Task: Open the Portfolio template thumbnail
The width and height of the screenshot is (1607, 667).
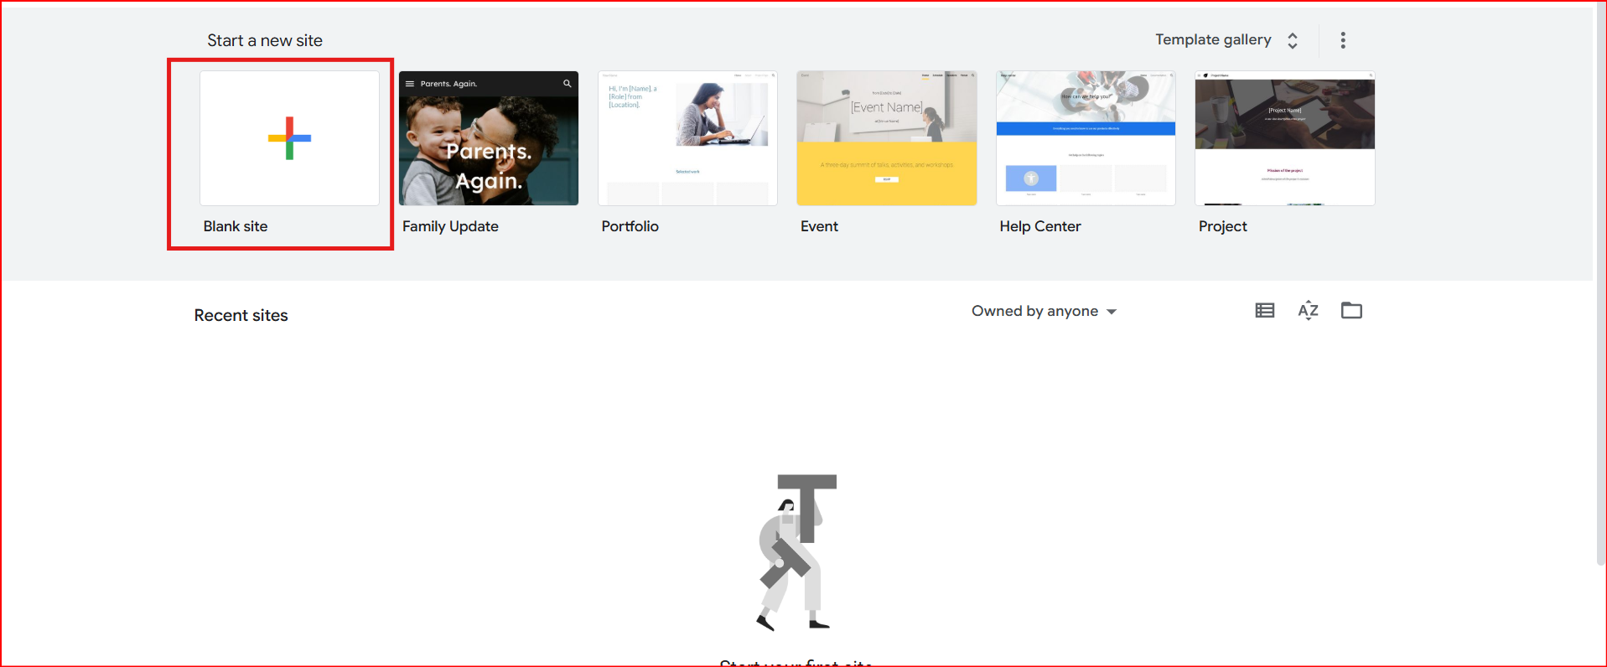Action: point(687,138)
